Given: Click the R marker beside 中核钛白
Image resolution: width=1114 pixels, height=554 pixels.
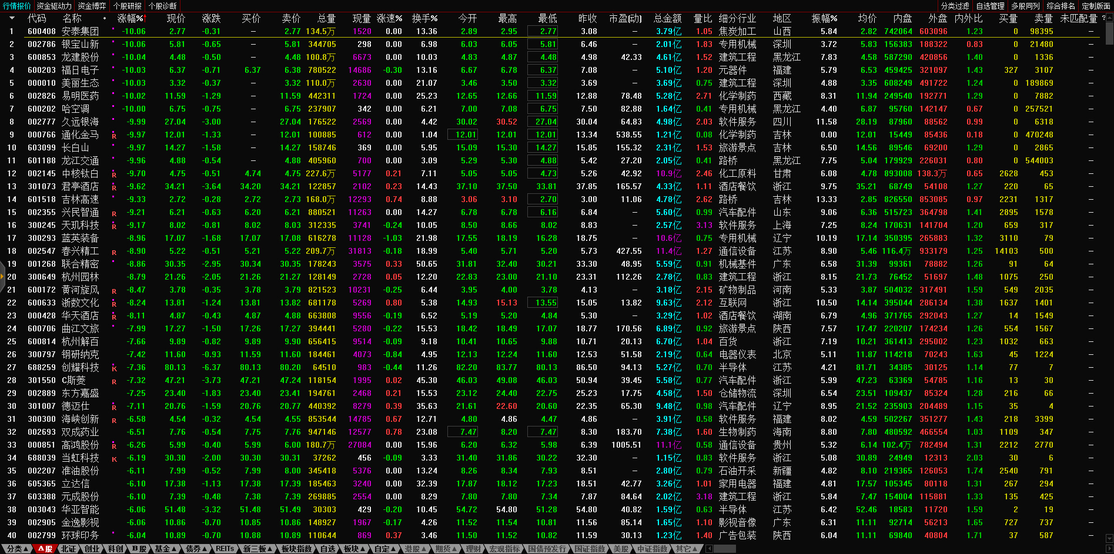Looking at the screenshot, I should tap(114, 174).
